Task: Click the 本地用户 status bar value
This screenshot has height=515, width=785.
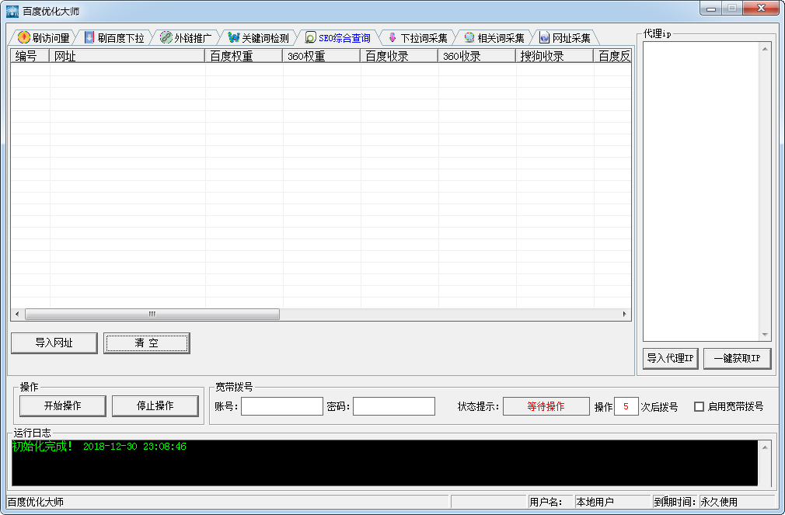Action: point(595,502)
